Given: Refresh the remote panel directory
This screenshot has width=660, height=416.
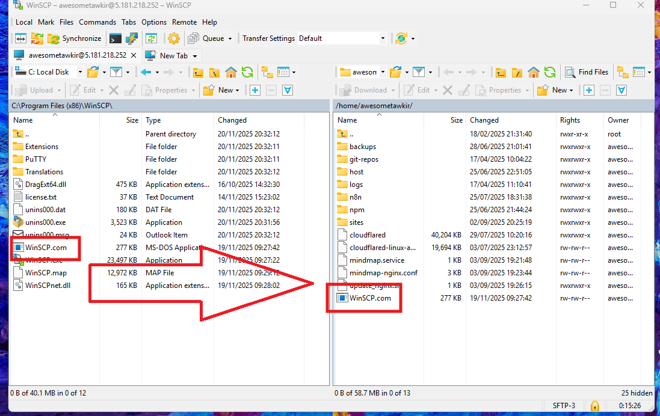Looking at the screenshot, I should [549, 72].
